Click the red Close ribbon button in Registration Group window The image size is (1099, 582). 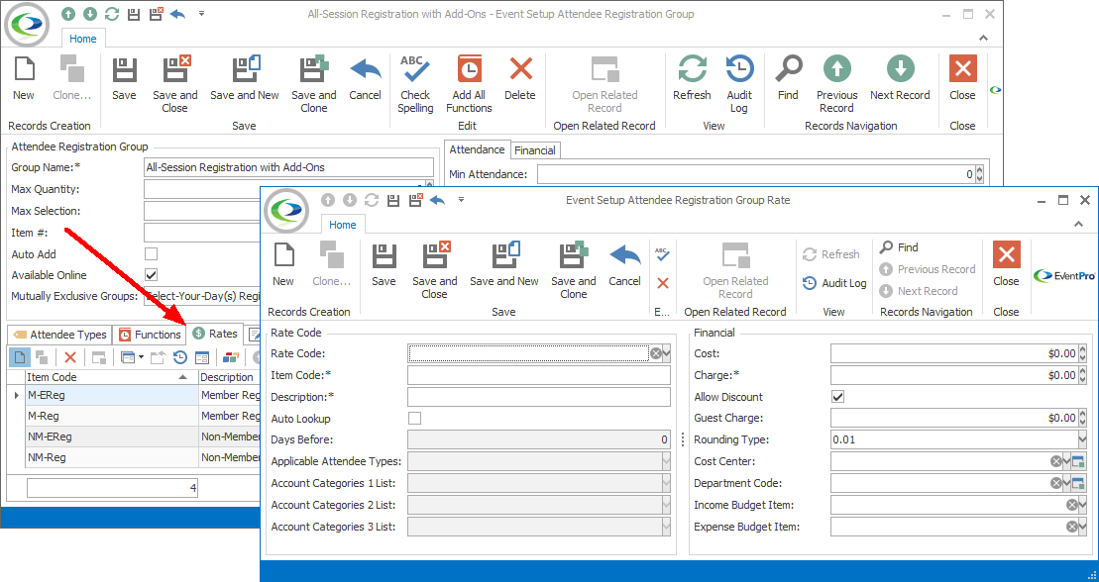point(962,79)
